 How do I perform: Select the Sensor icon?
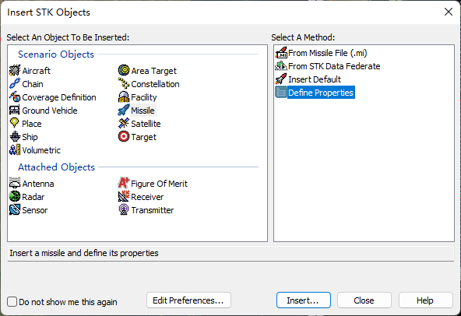[14, 210]
